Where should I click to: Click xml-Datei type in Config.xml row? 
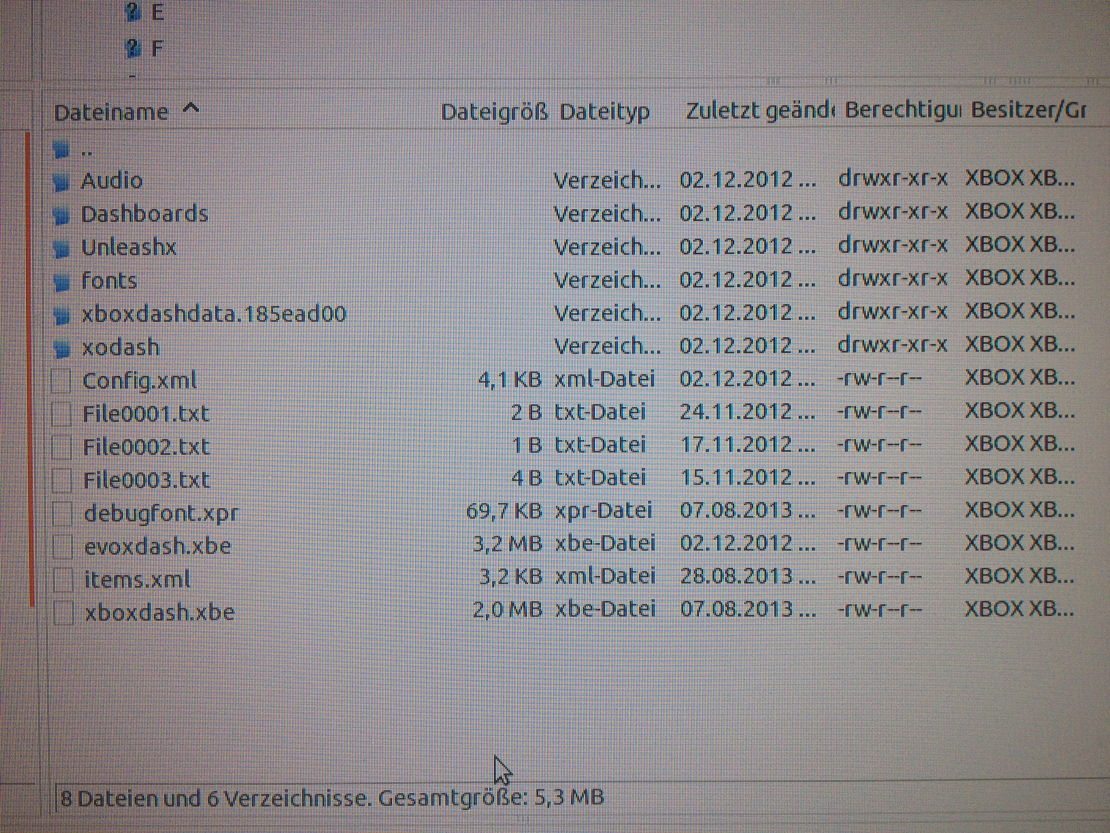[x=605, y=379]
